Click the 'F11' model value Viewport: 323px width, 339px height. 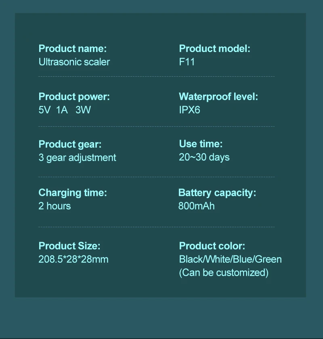(x=187, y=62)
